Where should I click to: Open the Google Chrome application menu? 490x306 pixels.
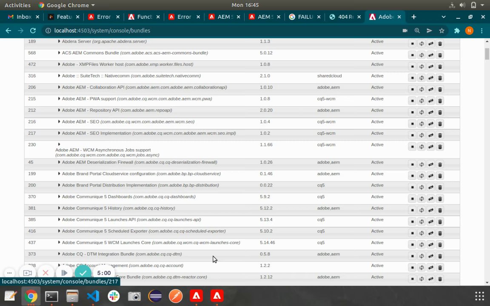coord(66,5)
